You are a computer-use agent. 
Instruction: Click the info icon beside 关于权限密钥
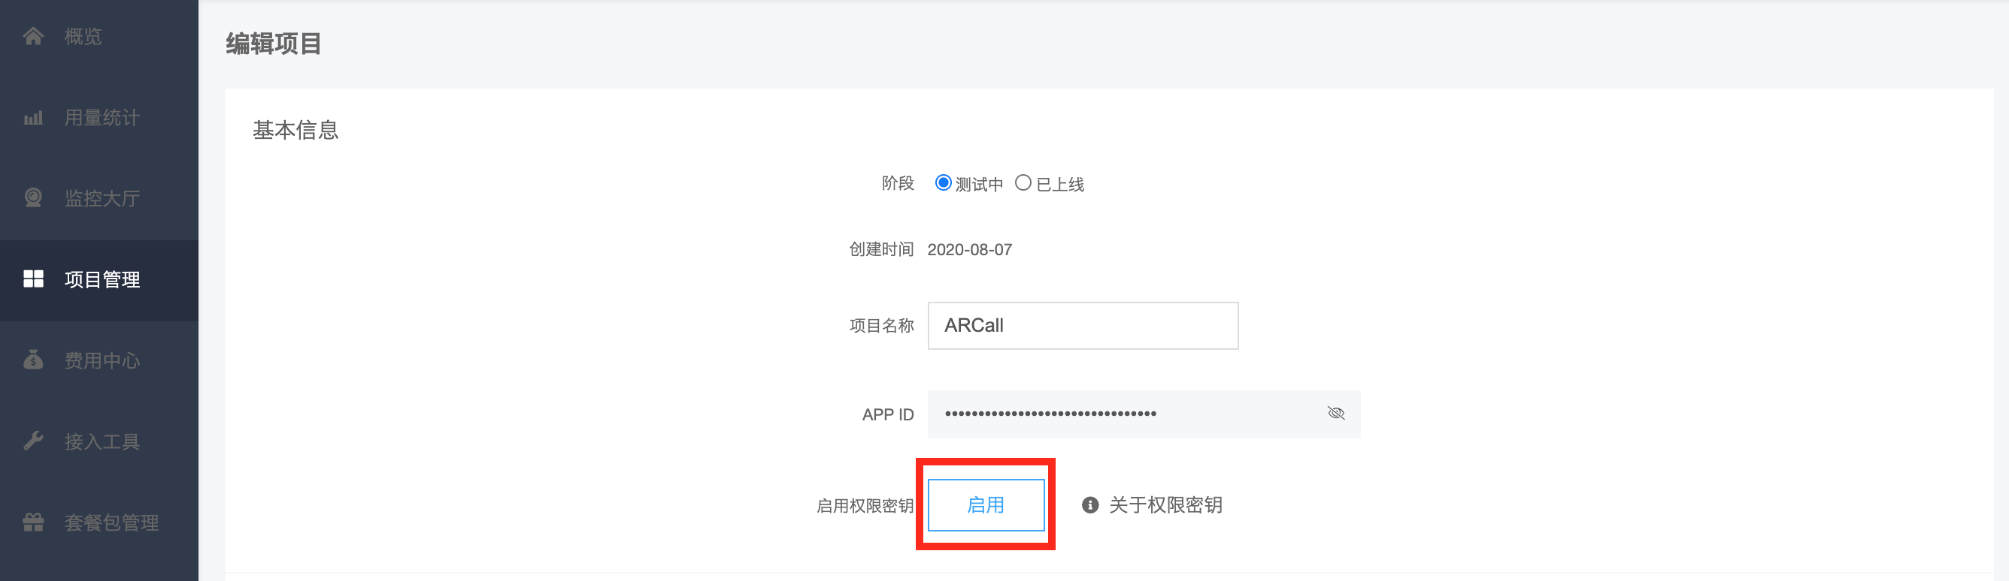(1089, 505)
